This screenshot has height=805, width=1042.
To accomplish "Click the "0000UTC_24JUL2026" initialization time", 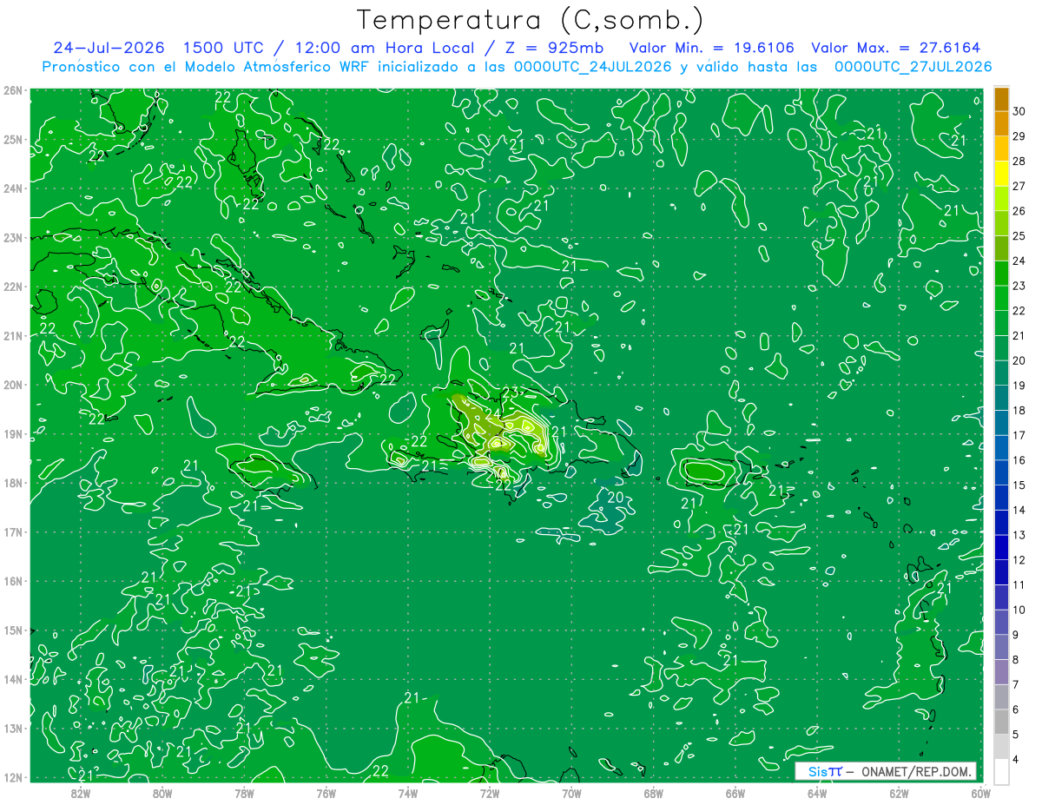I will 592,67.
